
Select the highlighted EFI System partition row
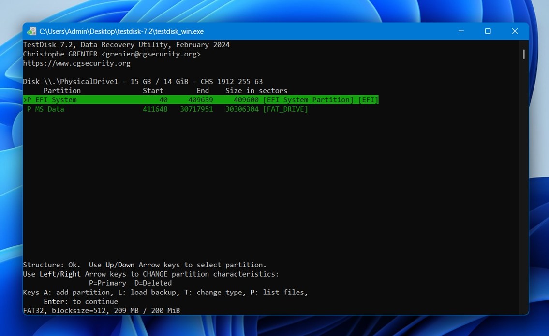pyautogui.click(x=201, y=99)
